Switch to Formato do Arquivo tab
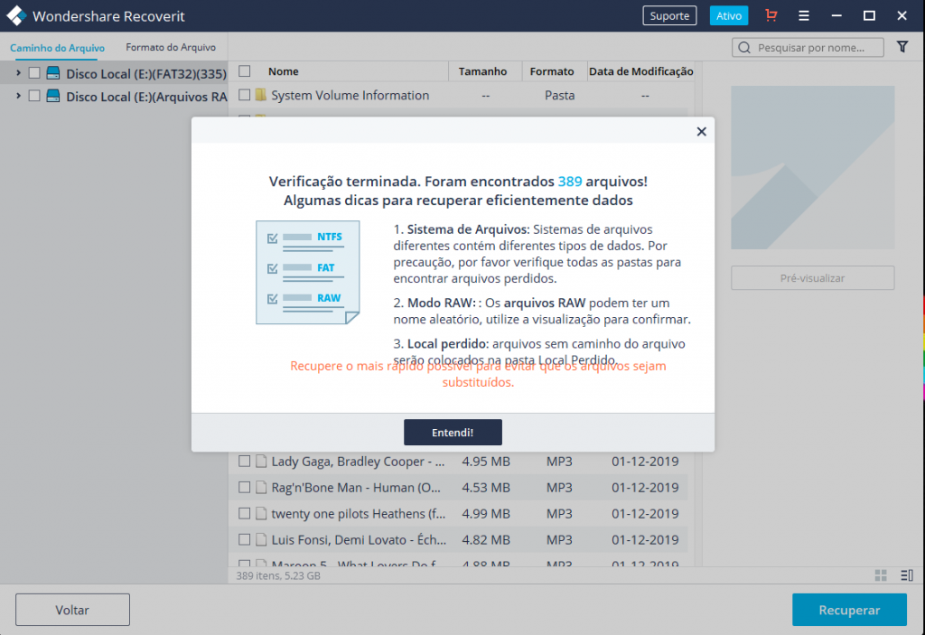Viewport: 925px width, 635px height. 171,47
